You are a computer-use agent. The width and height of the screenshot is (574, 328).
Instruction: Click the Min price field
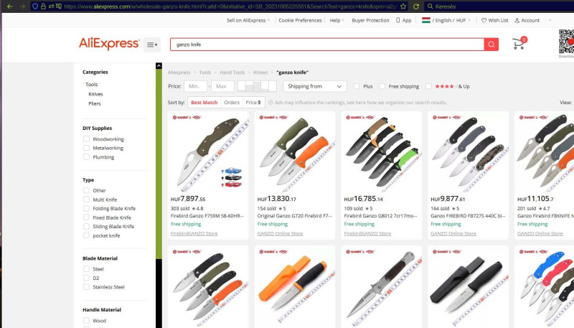point(195,86)
